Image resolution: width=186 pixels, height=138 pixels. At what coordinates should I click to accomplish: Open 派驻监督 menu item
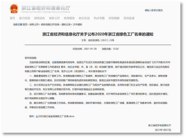point(129,18)
